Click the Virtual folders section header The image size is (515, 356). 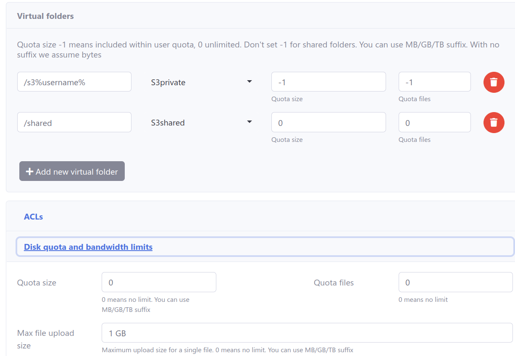point(45,16)
